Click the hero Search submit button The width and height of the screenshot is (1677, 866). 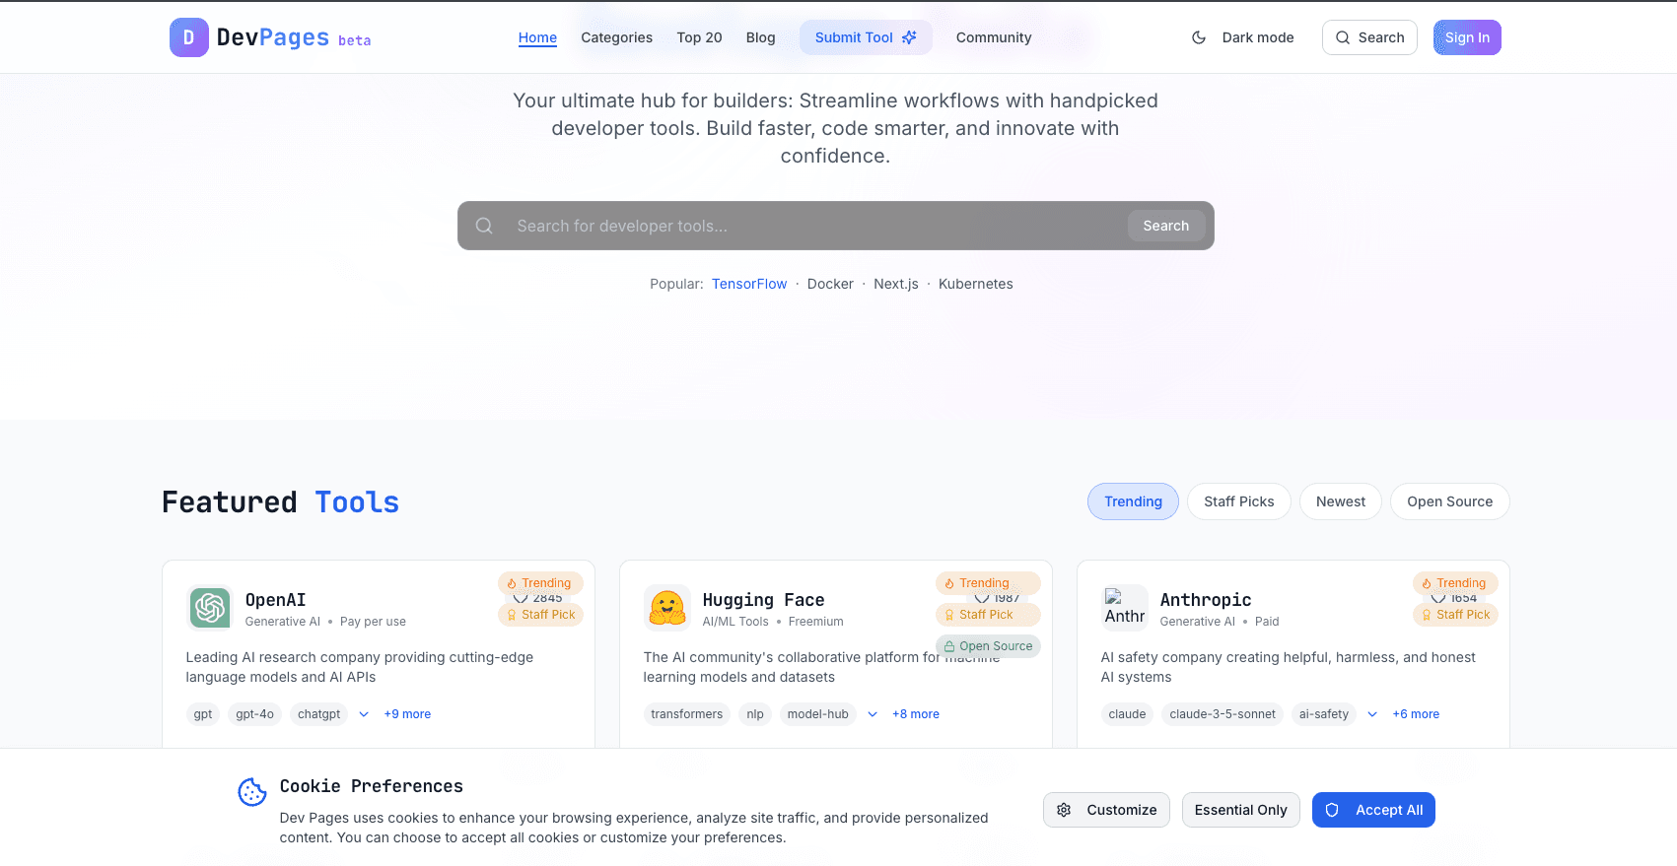1166,226
